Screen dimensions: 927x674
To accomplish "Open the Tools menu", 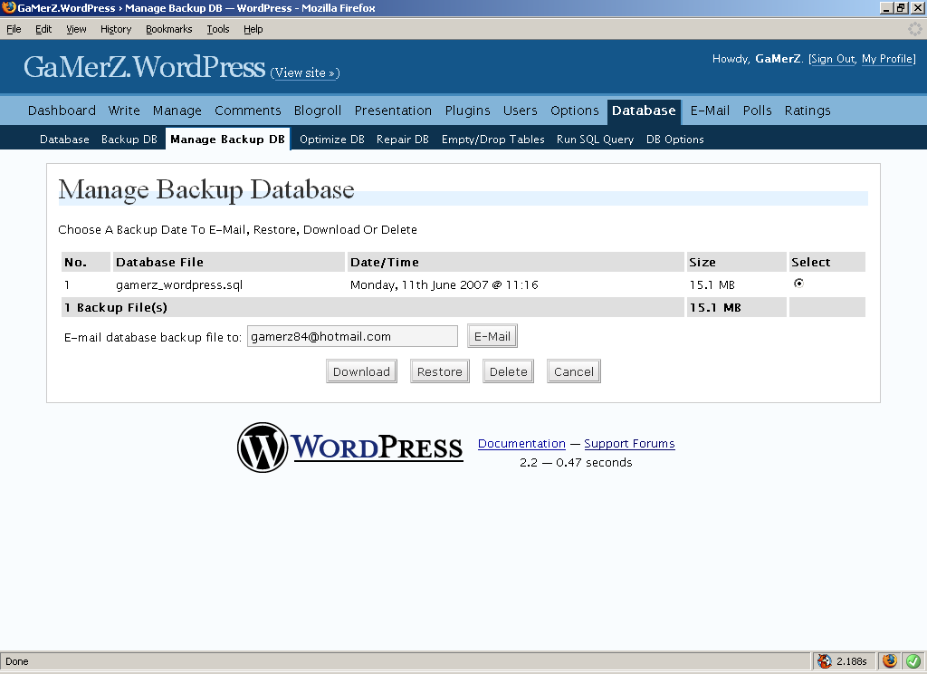I will [218, 29].
